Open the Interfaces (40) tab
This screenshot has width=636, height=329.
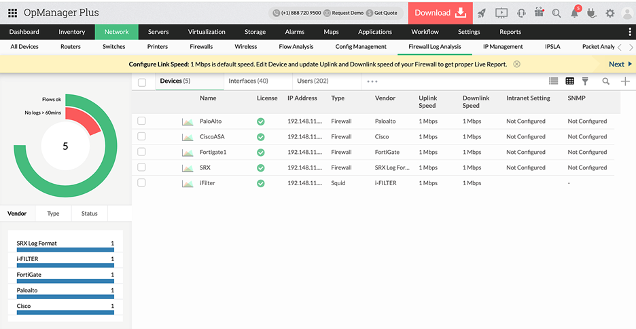(x=247, y=81)
